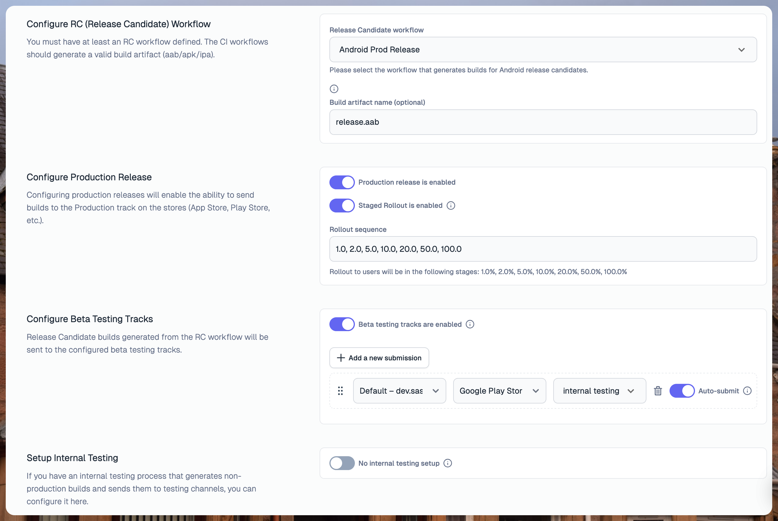Disable Beta testing tracks toggle
The image size is (778, 521).
(342, 324)
